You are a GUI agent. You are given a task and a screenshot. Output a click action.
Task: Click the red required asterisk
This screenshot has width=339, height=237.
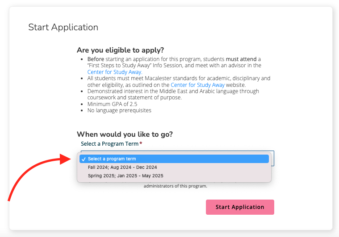(141, 143)
